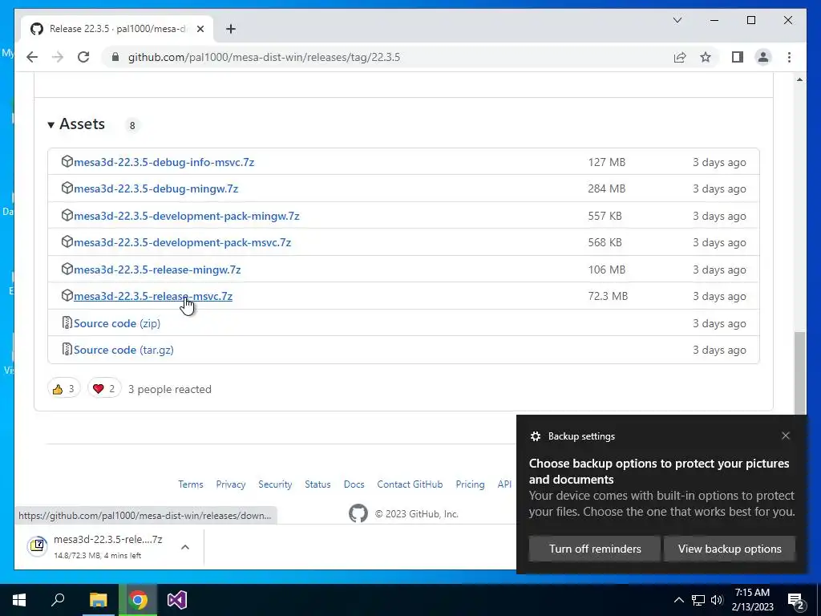Download Source code (tar.gz)
821x616 pixels.
coord(123,350)
